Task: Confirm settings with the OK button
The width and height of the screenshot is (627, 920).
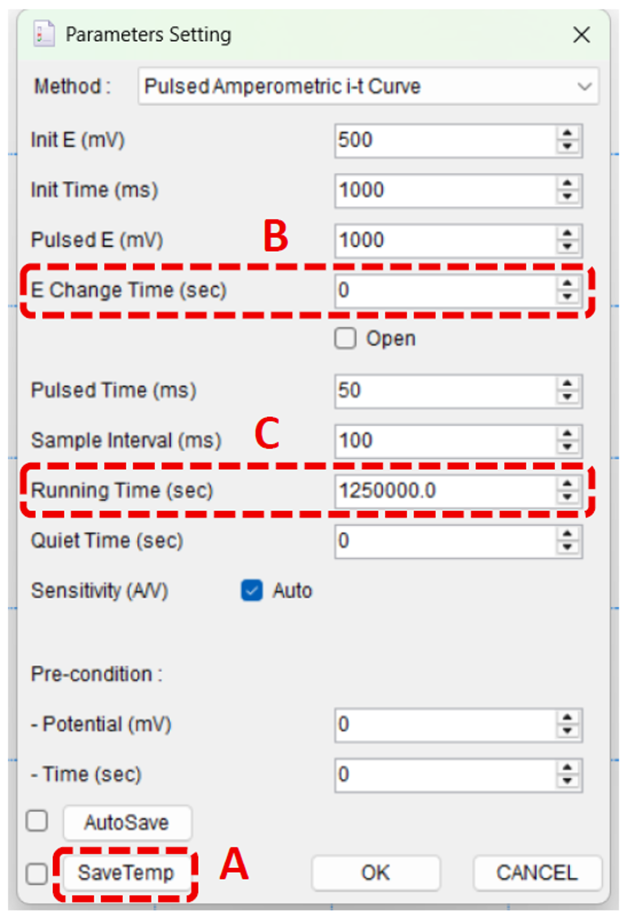Action: pos(376,873)
